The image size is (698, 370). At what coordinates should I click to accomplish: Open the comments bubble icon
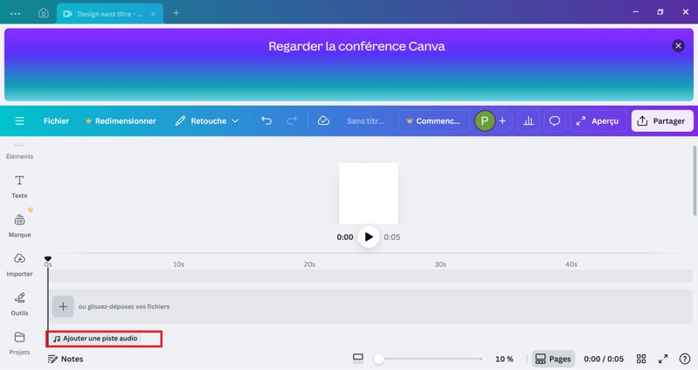pyautogui.click(x=554, y=121)
